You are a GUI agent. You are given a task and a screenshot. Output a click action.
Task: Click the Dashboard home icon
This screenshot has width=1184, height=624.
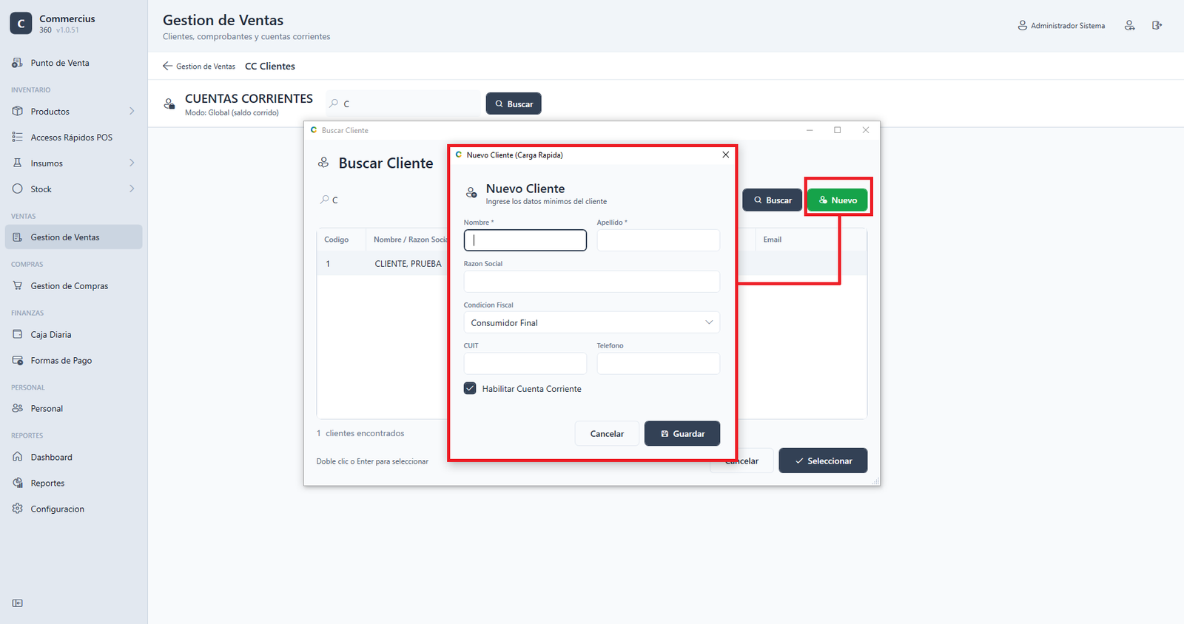coord(18,457)
